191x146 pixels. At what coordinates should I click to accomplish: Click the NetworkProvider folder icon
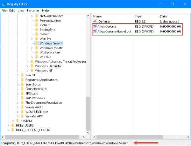pyautogui.click(x=37, y=16)
